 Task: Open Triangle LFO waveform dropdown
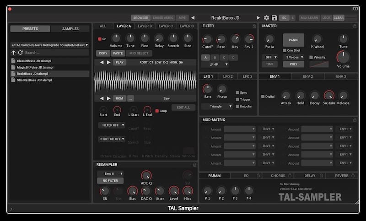click(x=217, y=107)
